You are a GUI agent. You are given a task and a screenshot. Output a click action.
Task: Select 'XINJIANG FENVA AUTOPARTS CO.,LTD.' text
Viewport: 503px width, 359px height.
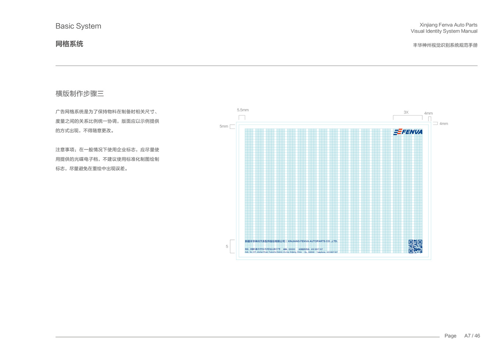[x=313, y=241]
